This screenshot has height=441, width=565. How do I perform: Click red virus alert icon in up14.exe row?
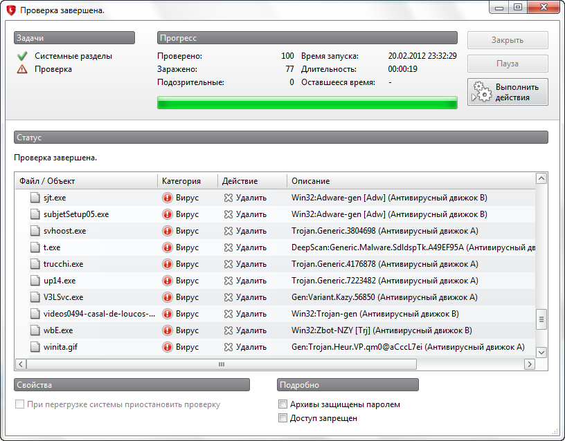tap(167, 280)
